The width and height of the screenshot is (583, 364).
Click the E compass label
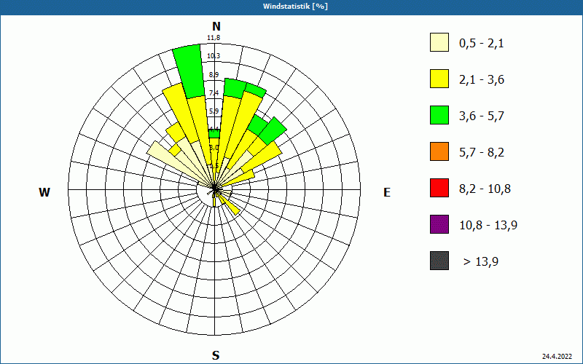pyautogui.click(x=387, y=192)
